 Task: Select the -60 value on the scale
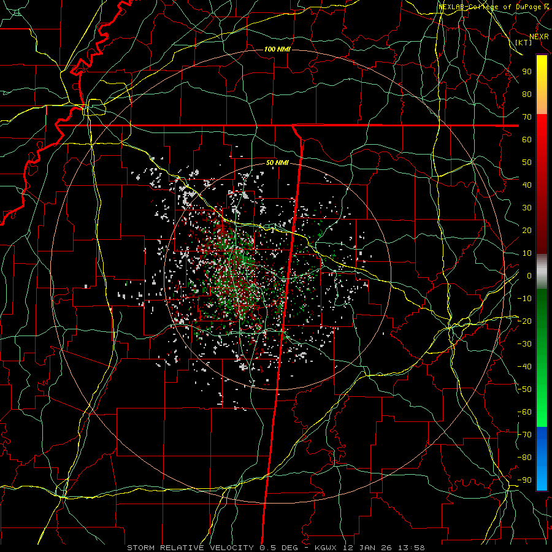pyautogui.click(x=524, y=412)
